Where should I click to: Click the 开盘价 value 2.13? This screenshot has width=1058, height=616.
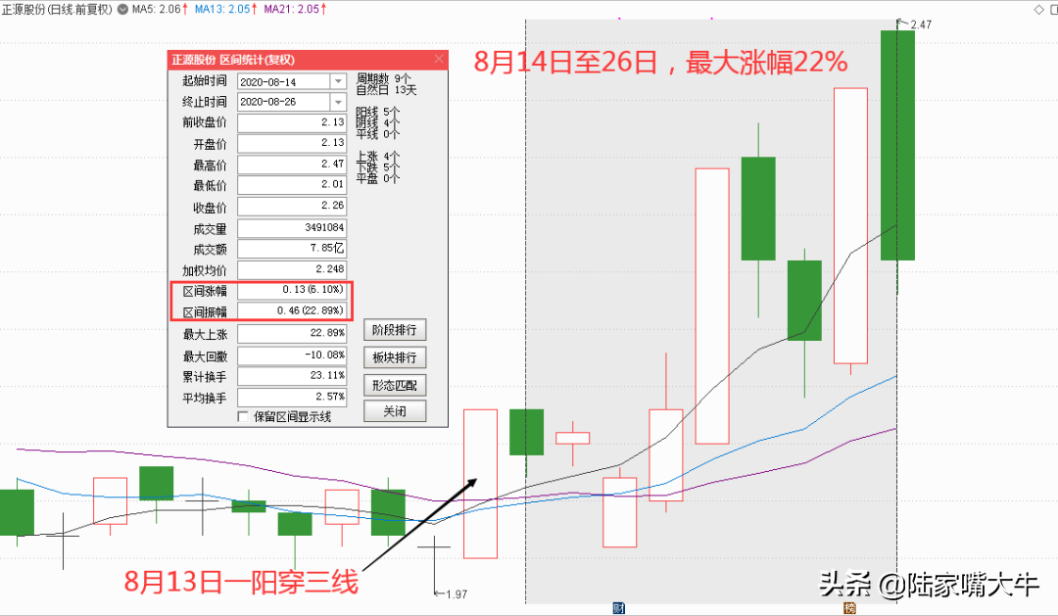tap(292, 144)
